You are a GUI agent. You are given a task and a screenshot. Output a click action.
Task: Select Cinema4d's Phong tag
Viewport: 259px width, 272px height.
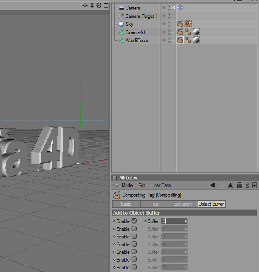point(188,32)
